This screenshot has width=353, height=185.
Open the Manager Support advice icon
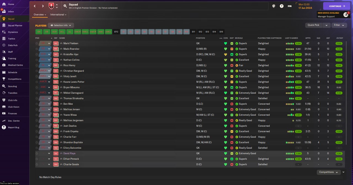click(x=346, y=15)
